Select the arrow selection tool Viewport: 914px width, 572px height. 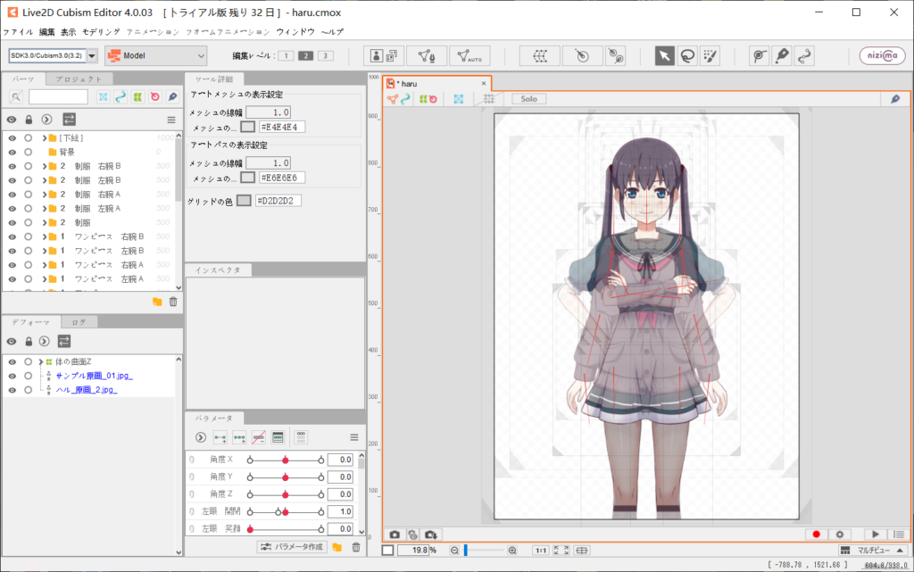pyautogui.click(x=664, y=56)
